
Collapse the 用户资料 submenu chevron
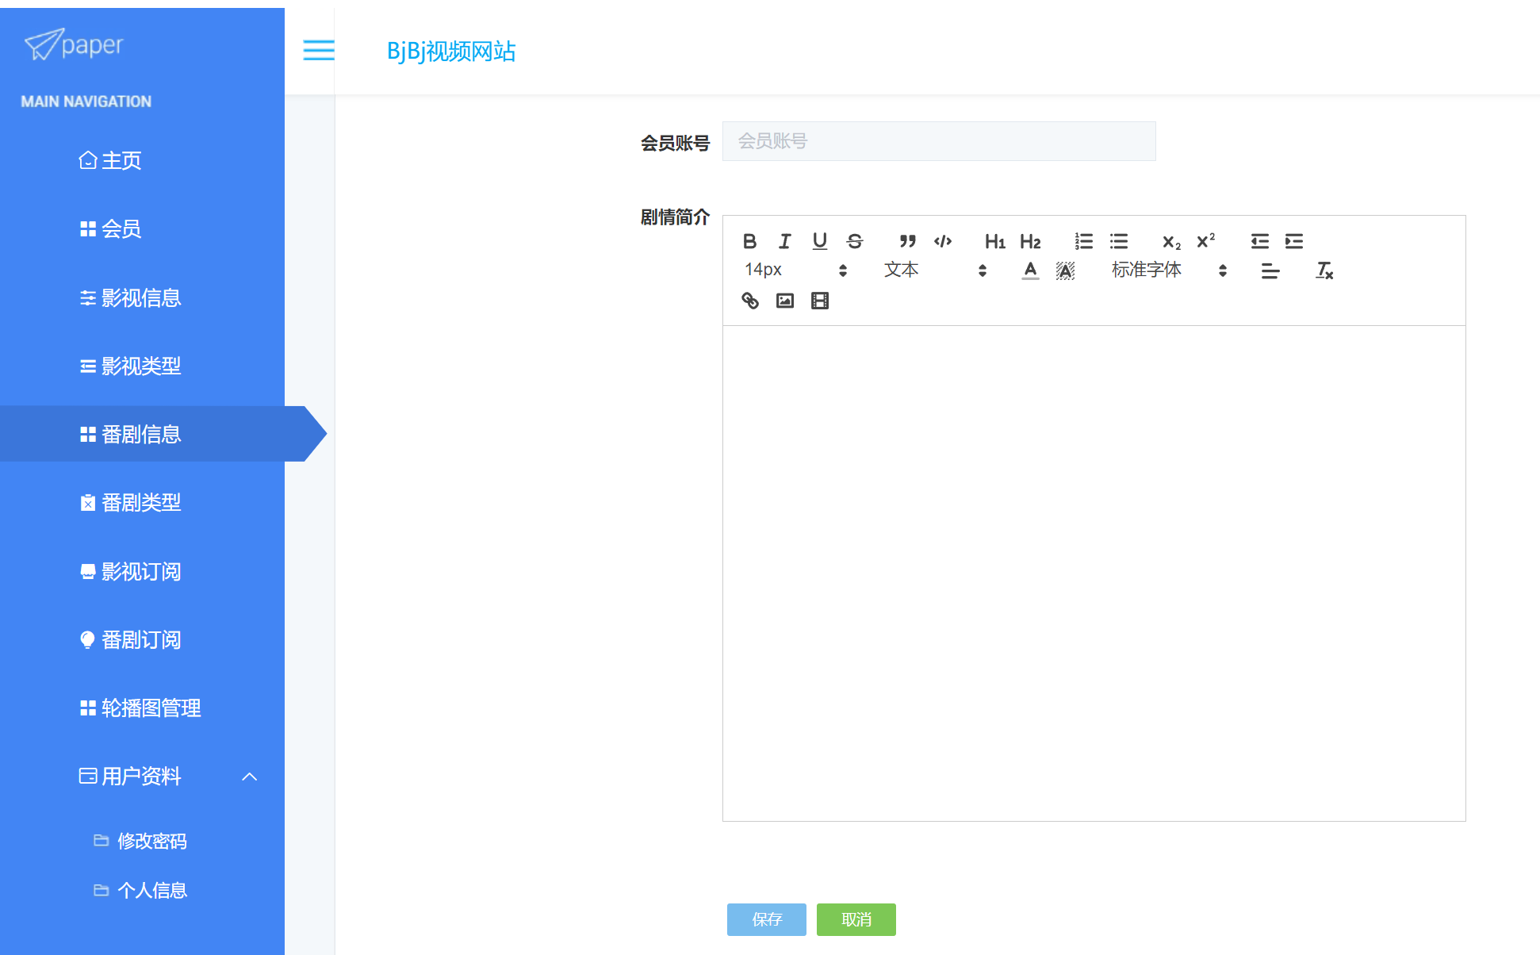[250, 777]
